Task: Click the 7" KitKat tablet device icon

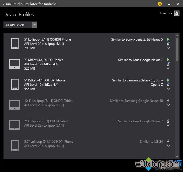Action: [15, 64]
